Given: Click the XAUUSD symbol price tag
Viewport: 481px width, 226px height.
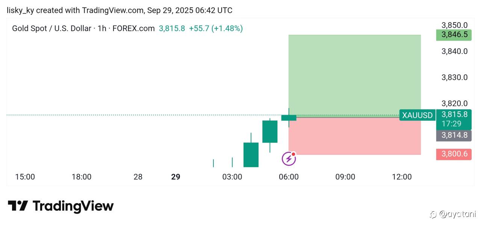Looking at the screenshot, I should [x=417, y=115].
